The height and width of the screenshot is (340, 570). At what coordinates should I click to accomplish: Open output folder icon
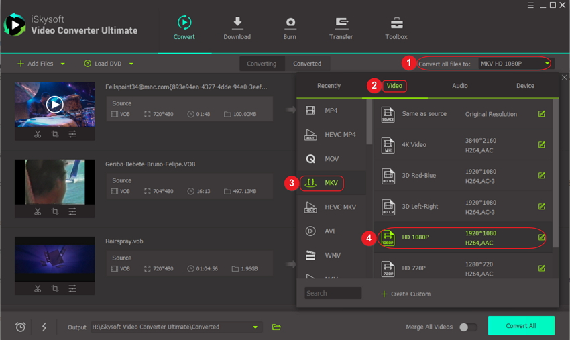pos(276,327)
